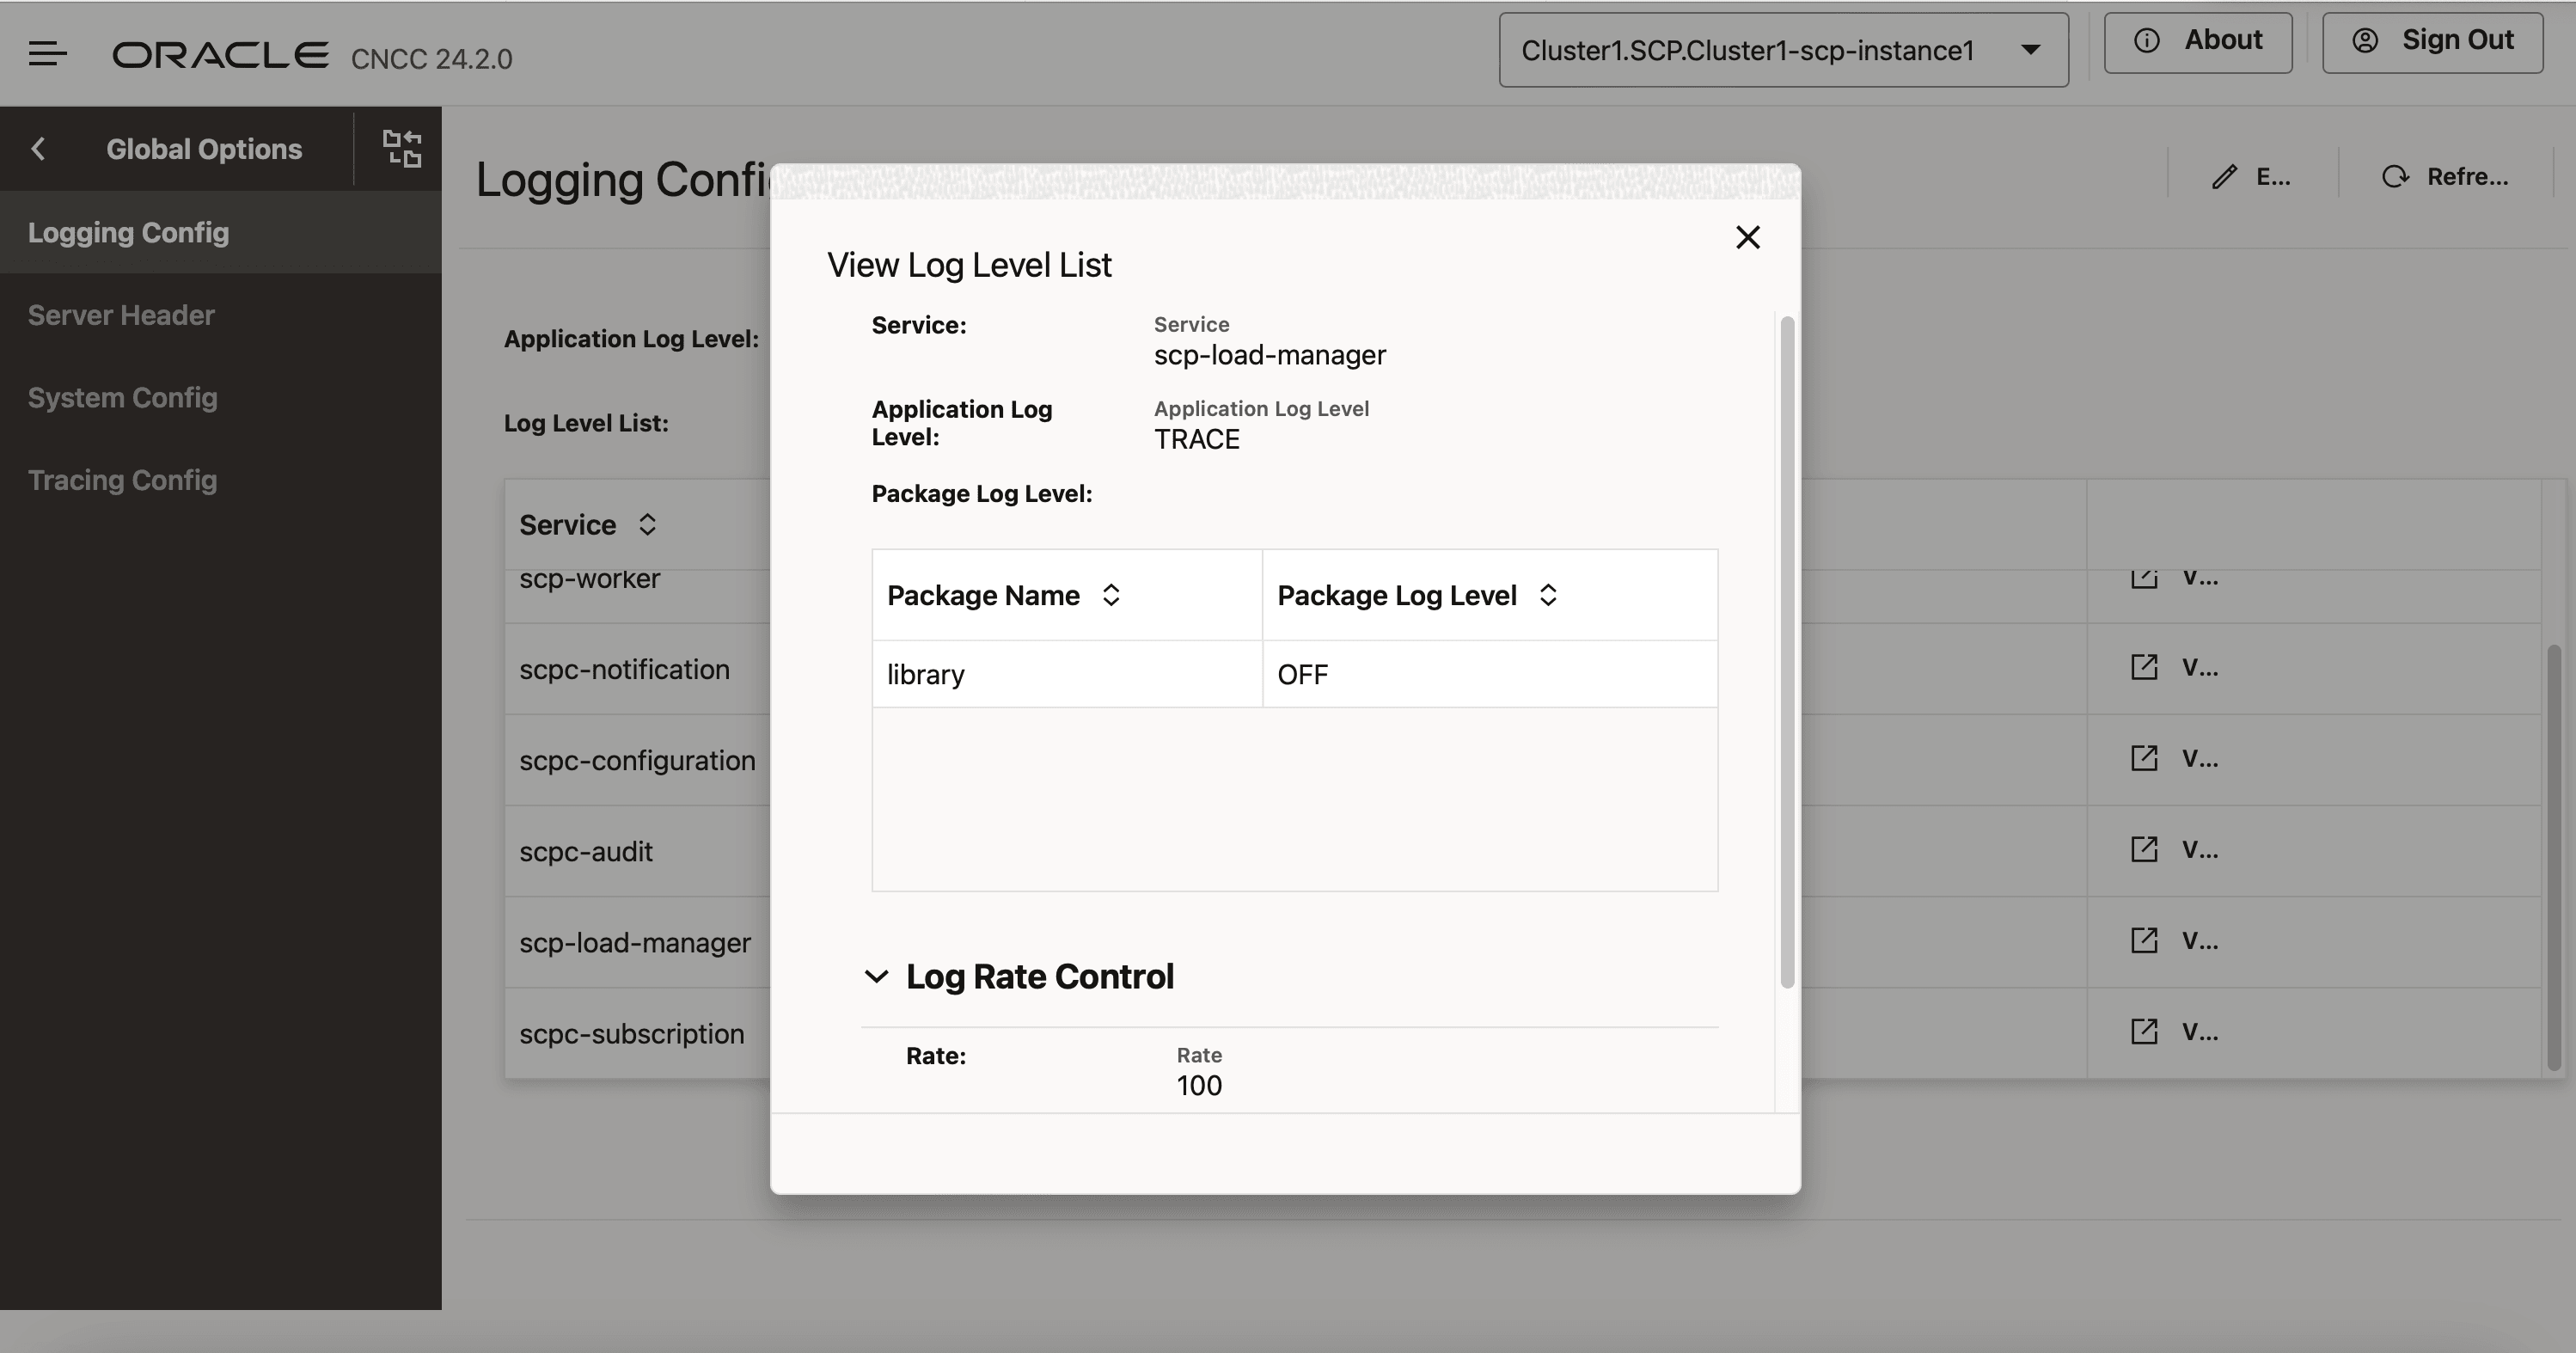Open the external link icon for scp-load-manager row
Image resolution: width=2576 pixels, height=1353 pixels.
(2144, 940)
